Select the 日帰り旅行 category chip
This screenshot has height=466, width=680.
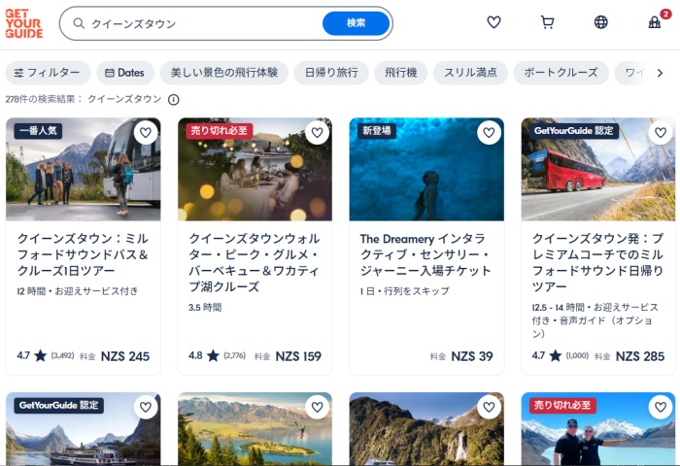330,73
